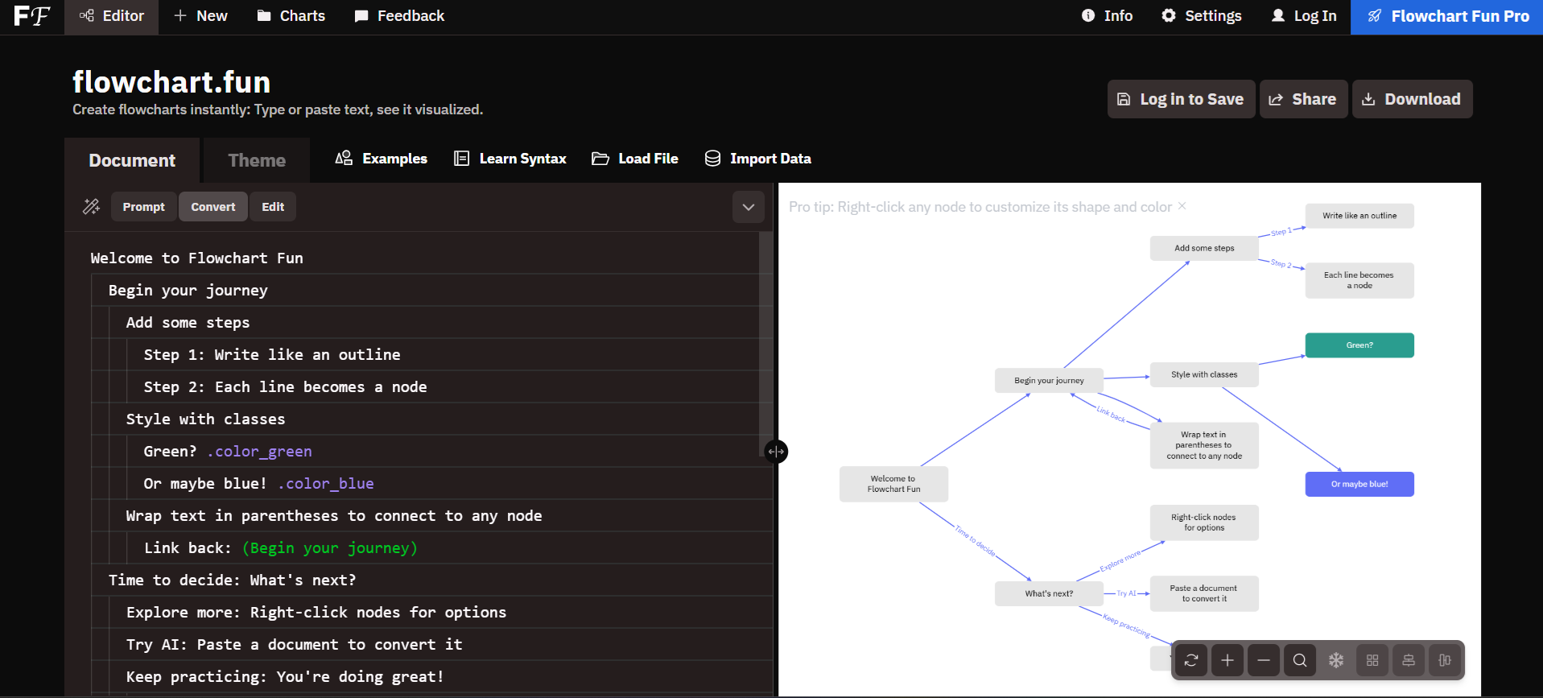Select the 'Or maybe blue!' node
1543x698 pixels.
point(1359,484)
